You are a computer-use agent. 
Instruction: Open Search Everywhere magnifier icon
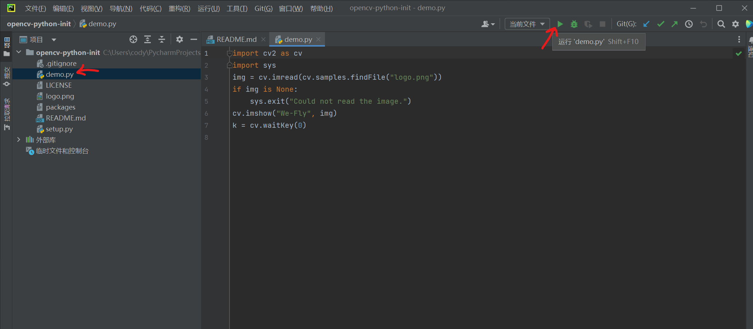point(721,24)
